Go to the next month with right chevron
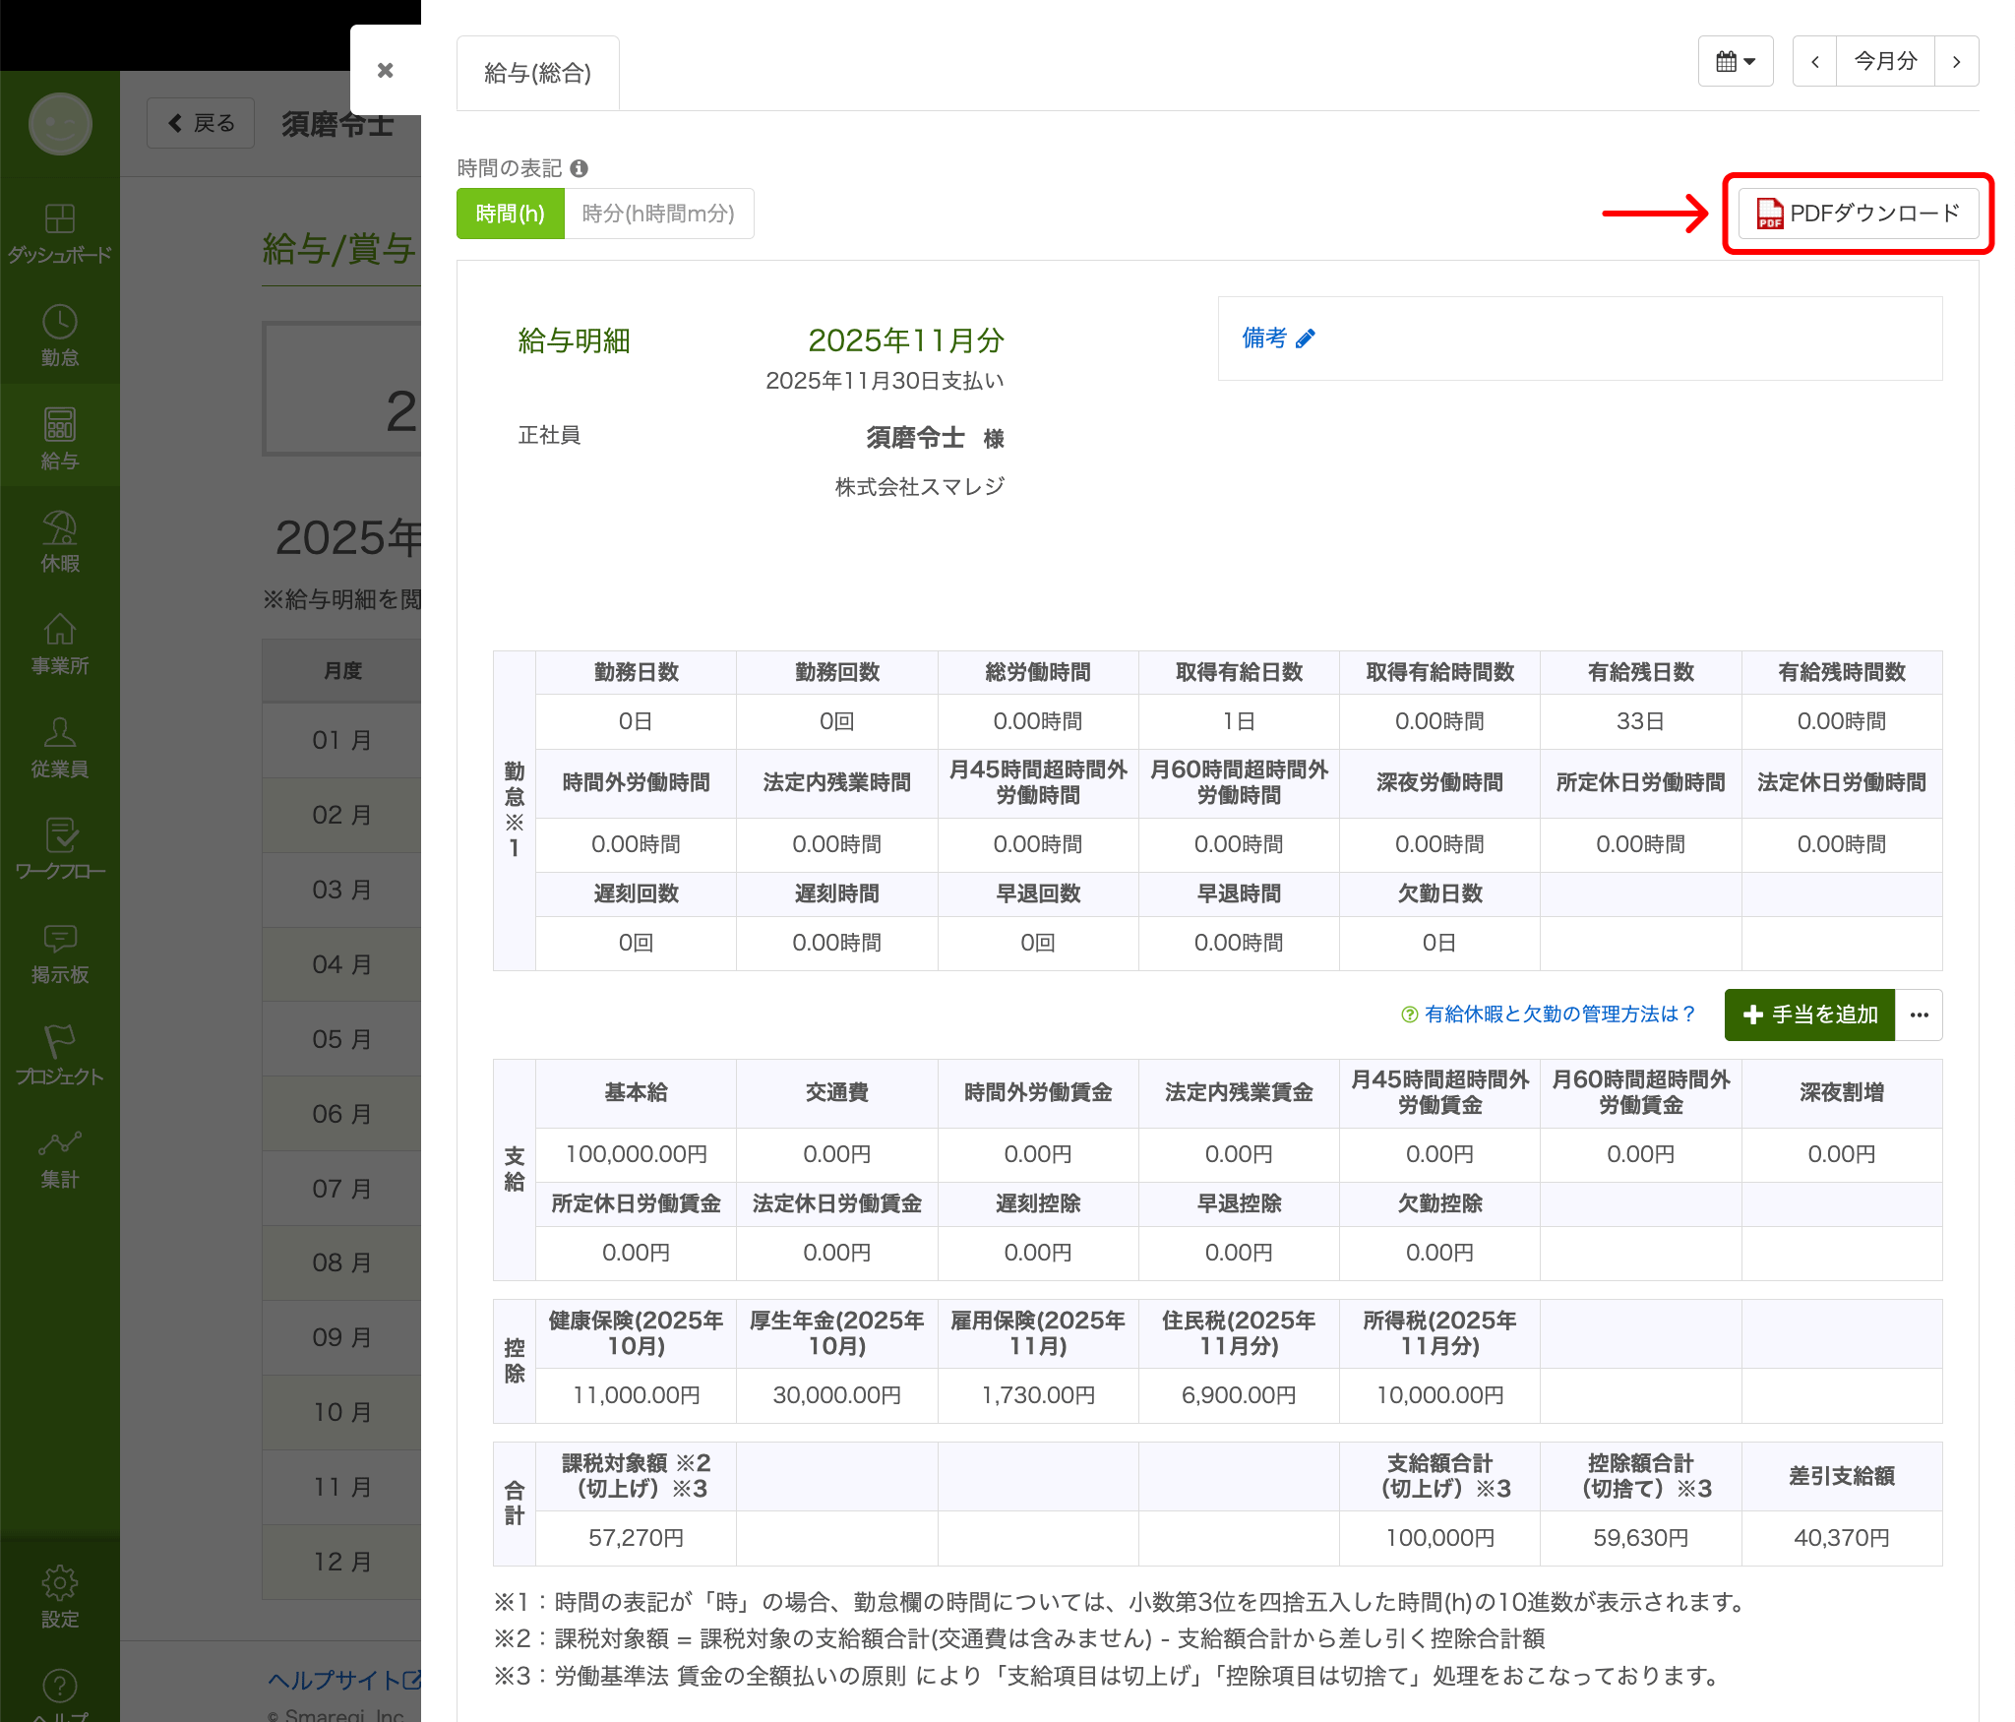The width and height of the screenshot is (2015, 1722). (1956, 62)
